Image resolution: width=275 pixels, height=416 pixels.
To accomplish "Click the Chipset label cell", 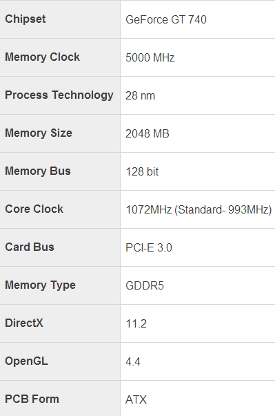I will tap(60, 19).
